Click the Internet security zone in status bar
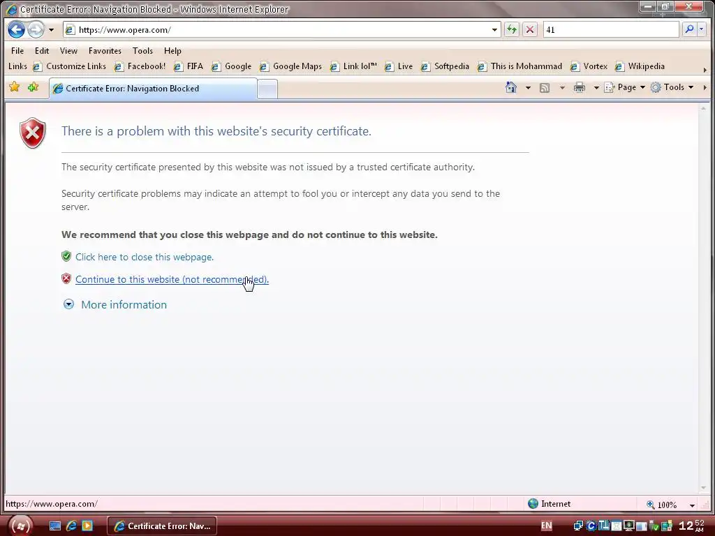715x536 pixels. tap(550, 504)
